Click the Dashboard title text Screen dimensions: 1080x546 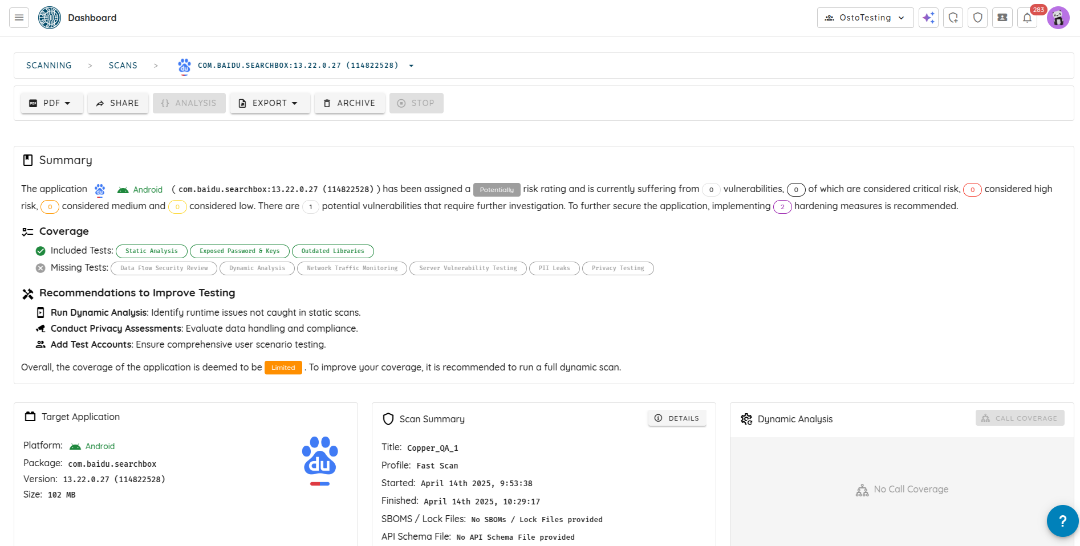pos(92,18)
